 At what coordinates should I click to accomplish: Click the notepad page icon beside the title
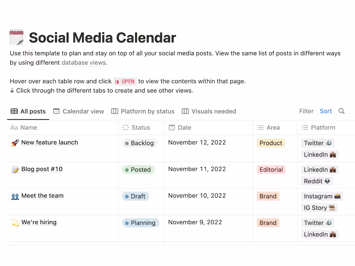(16, 37)
